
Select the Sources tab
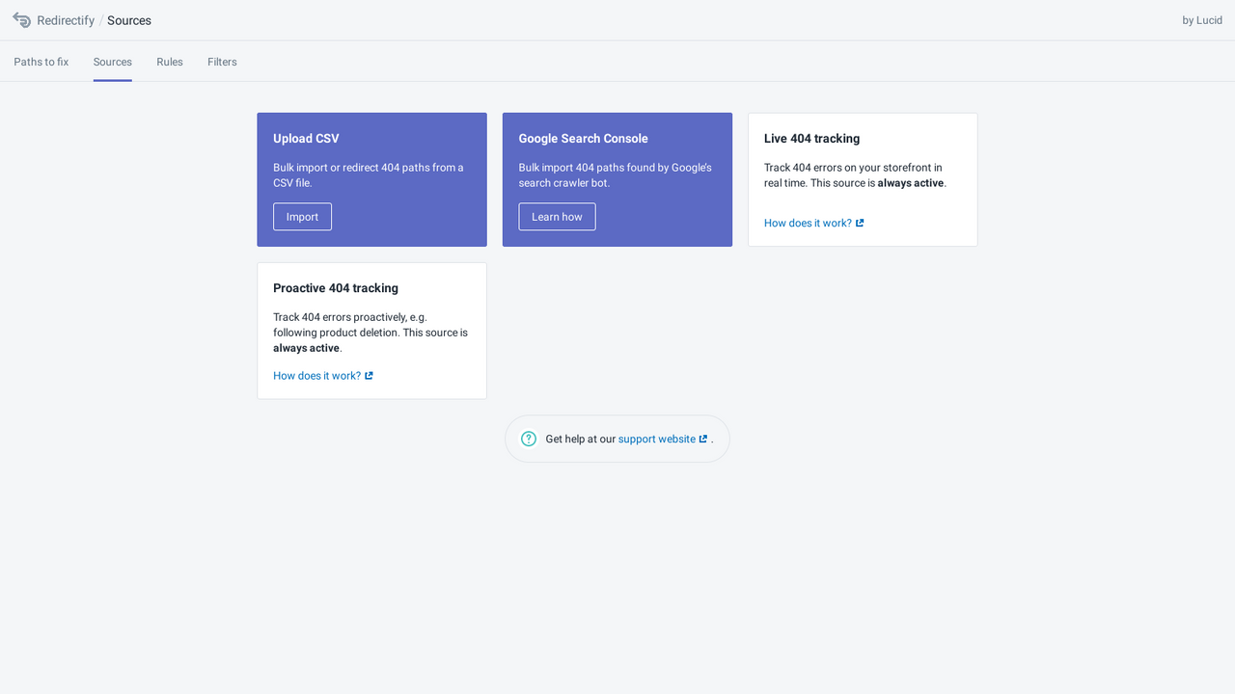(x=112, y=61)
